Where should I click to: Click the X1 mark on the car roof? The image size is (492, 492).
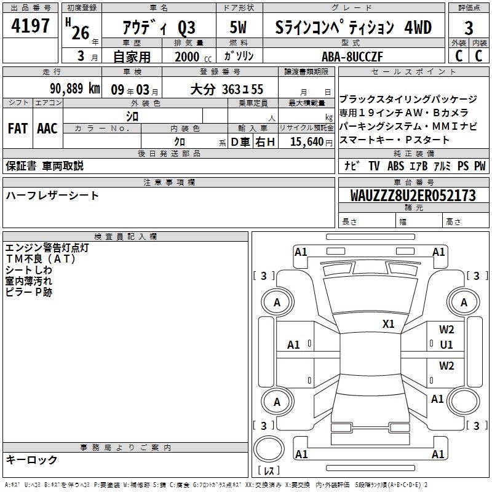pyautogui.click(x=388, y=324)
